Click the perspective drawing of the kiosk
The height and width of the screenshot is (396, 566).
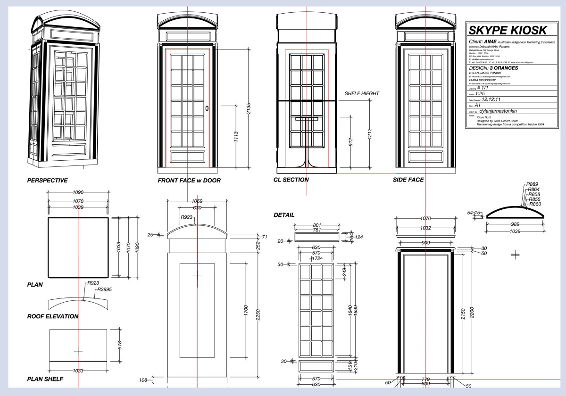point(65,90)
